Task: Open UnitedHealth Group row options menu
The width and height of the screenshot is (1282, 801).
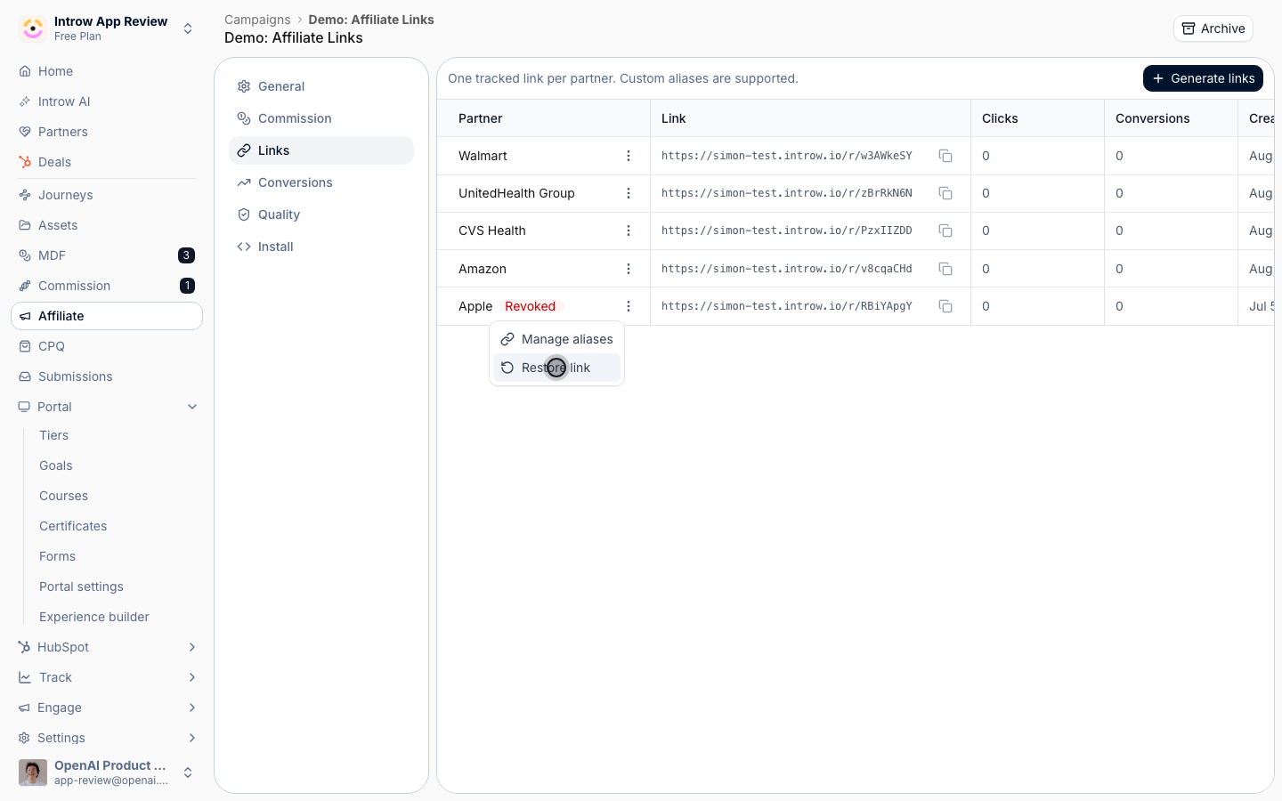Action: [x=629, y=193]
